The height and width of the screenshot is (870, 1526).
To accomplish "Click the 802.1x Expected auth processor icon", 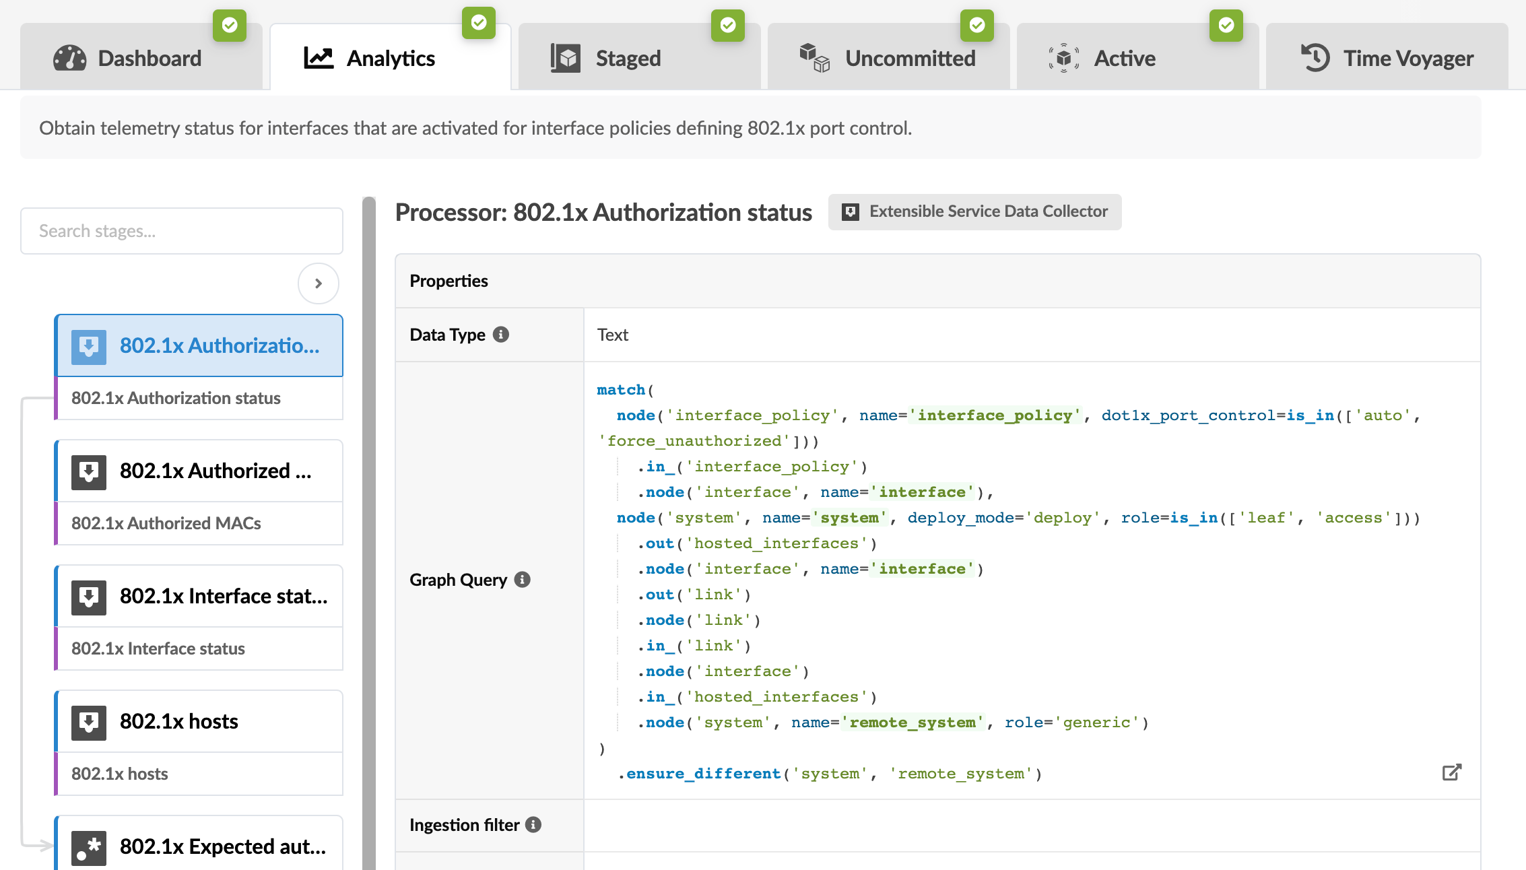I will pyautogui.click(x=89, y=847).
